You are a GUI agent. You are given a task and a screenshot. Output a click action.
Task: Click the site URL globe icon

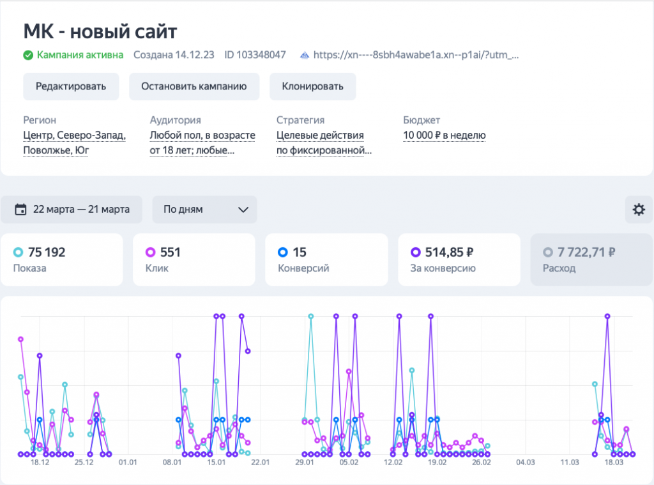click(x=305, y=55)
